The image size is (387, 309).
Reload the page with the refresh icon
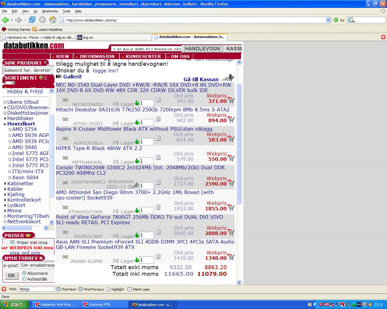pyautogui.click(x=32, y=20)
